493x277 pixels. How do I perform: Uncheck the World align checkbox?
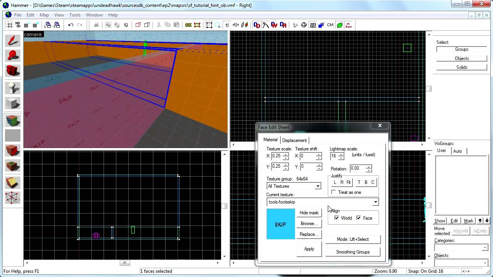point(337,218)
